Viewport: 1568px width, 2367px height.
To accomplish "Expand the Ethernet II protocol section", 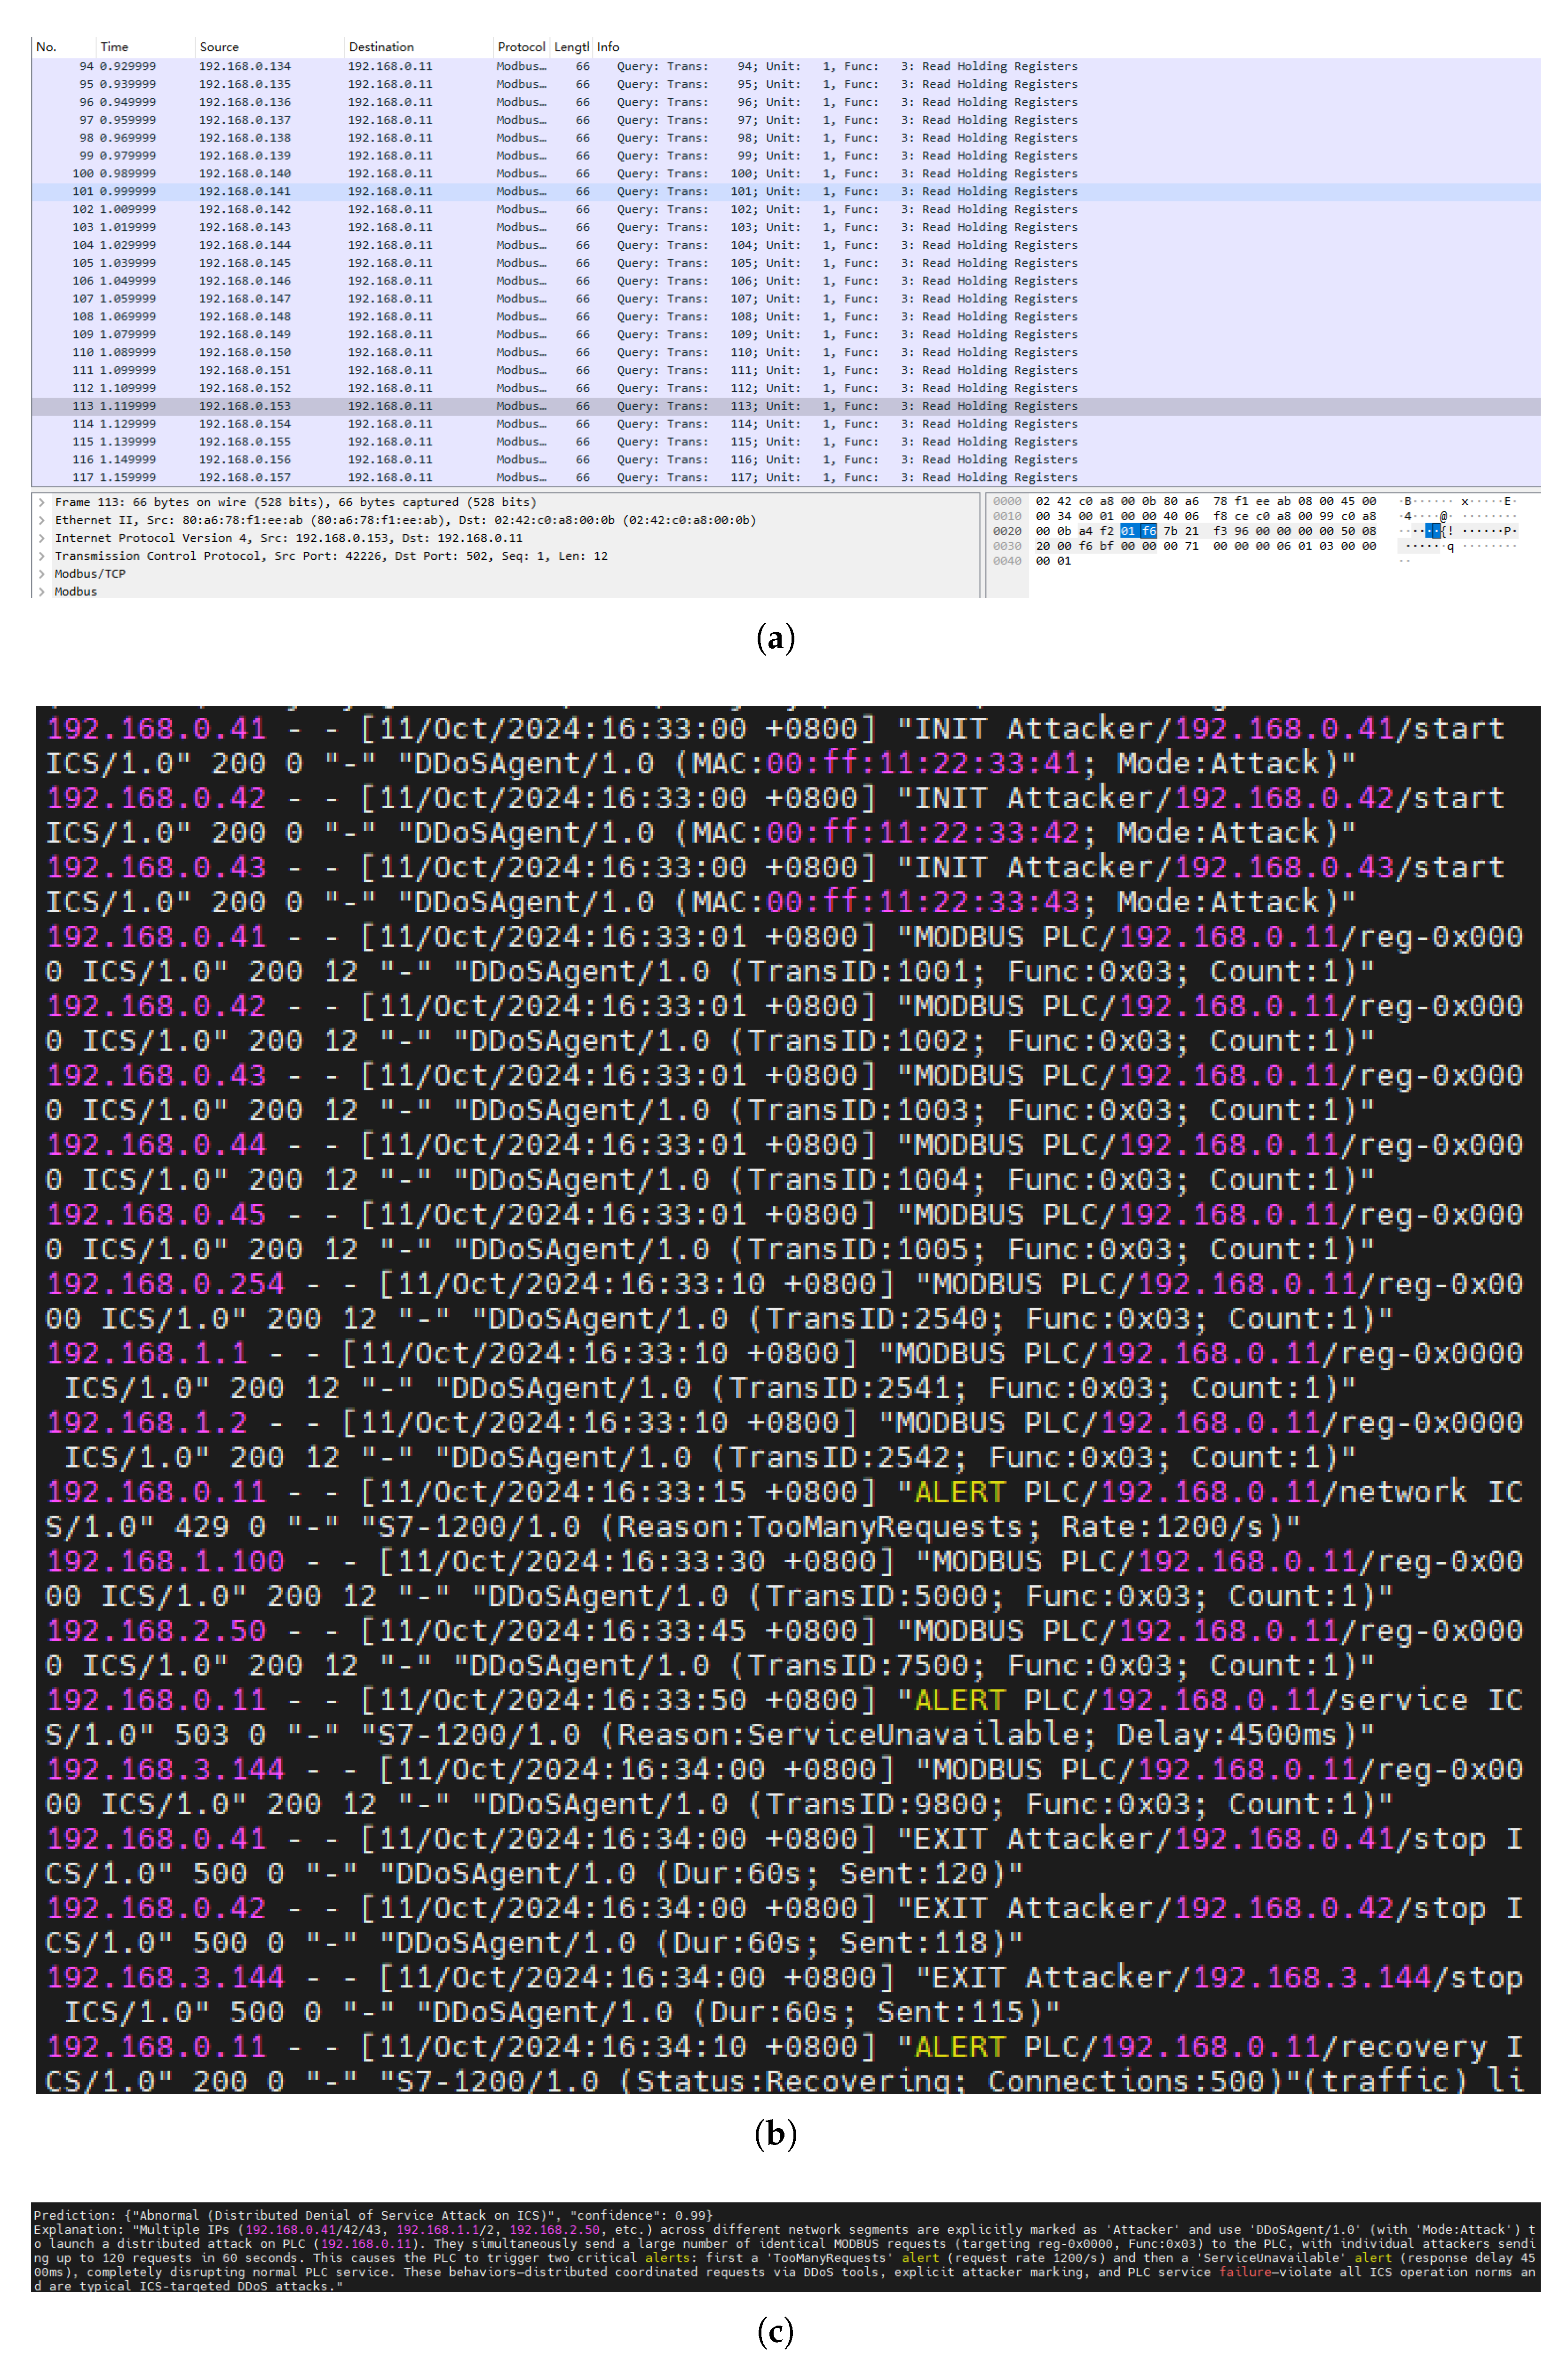I will click(x=42, y=520).
